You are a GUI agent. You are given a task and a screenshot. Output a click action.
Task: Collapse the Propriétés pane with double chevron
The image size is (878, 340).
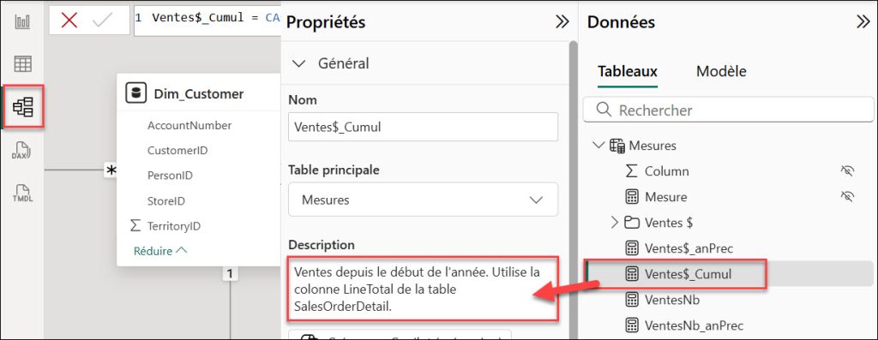562,22
